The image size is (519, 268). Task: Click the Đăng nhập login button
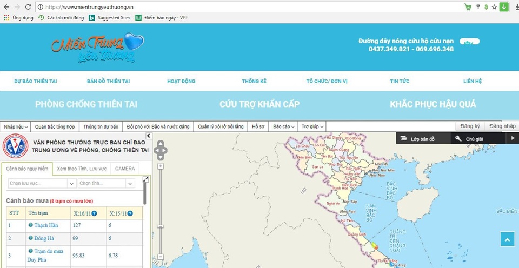pos(501,126)
